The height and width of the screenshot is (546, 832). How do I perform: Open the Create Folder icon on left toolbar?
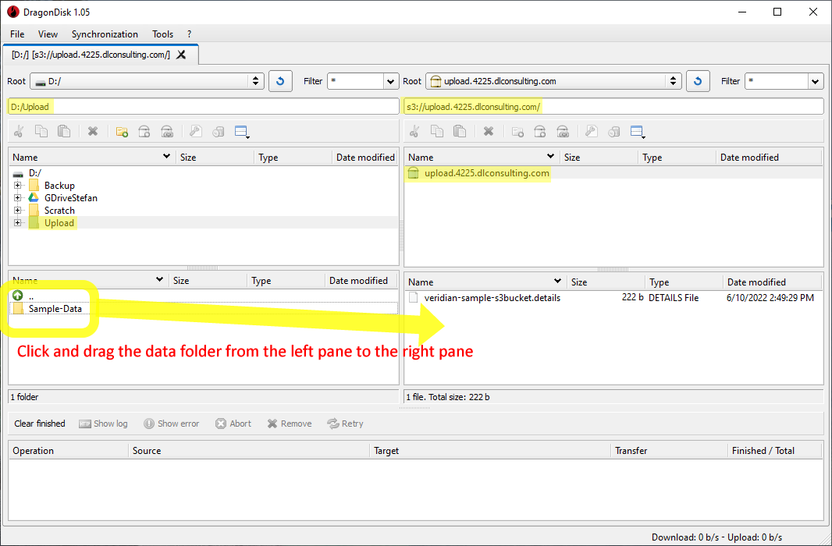click(x=122, y=131)
